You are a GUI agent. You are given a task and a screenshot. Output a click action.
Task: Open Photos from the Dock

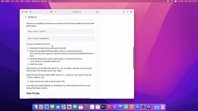tap(69, 107)
